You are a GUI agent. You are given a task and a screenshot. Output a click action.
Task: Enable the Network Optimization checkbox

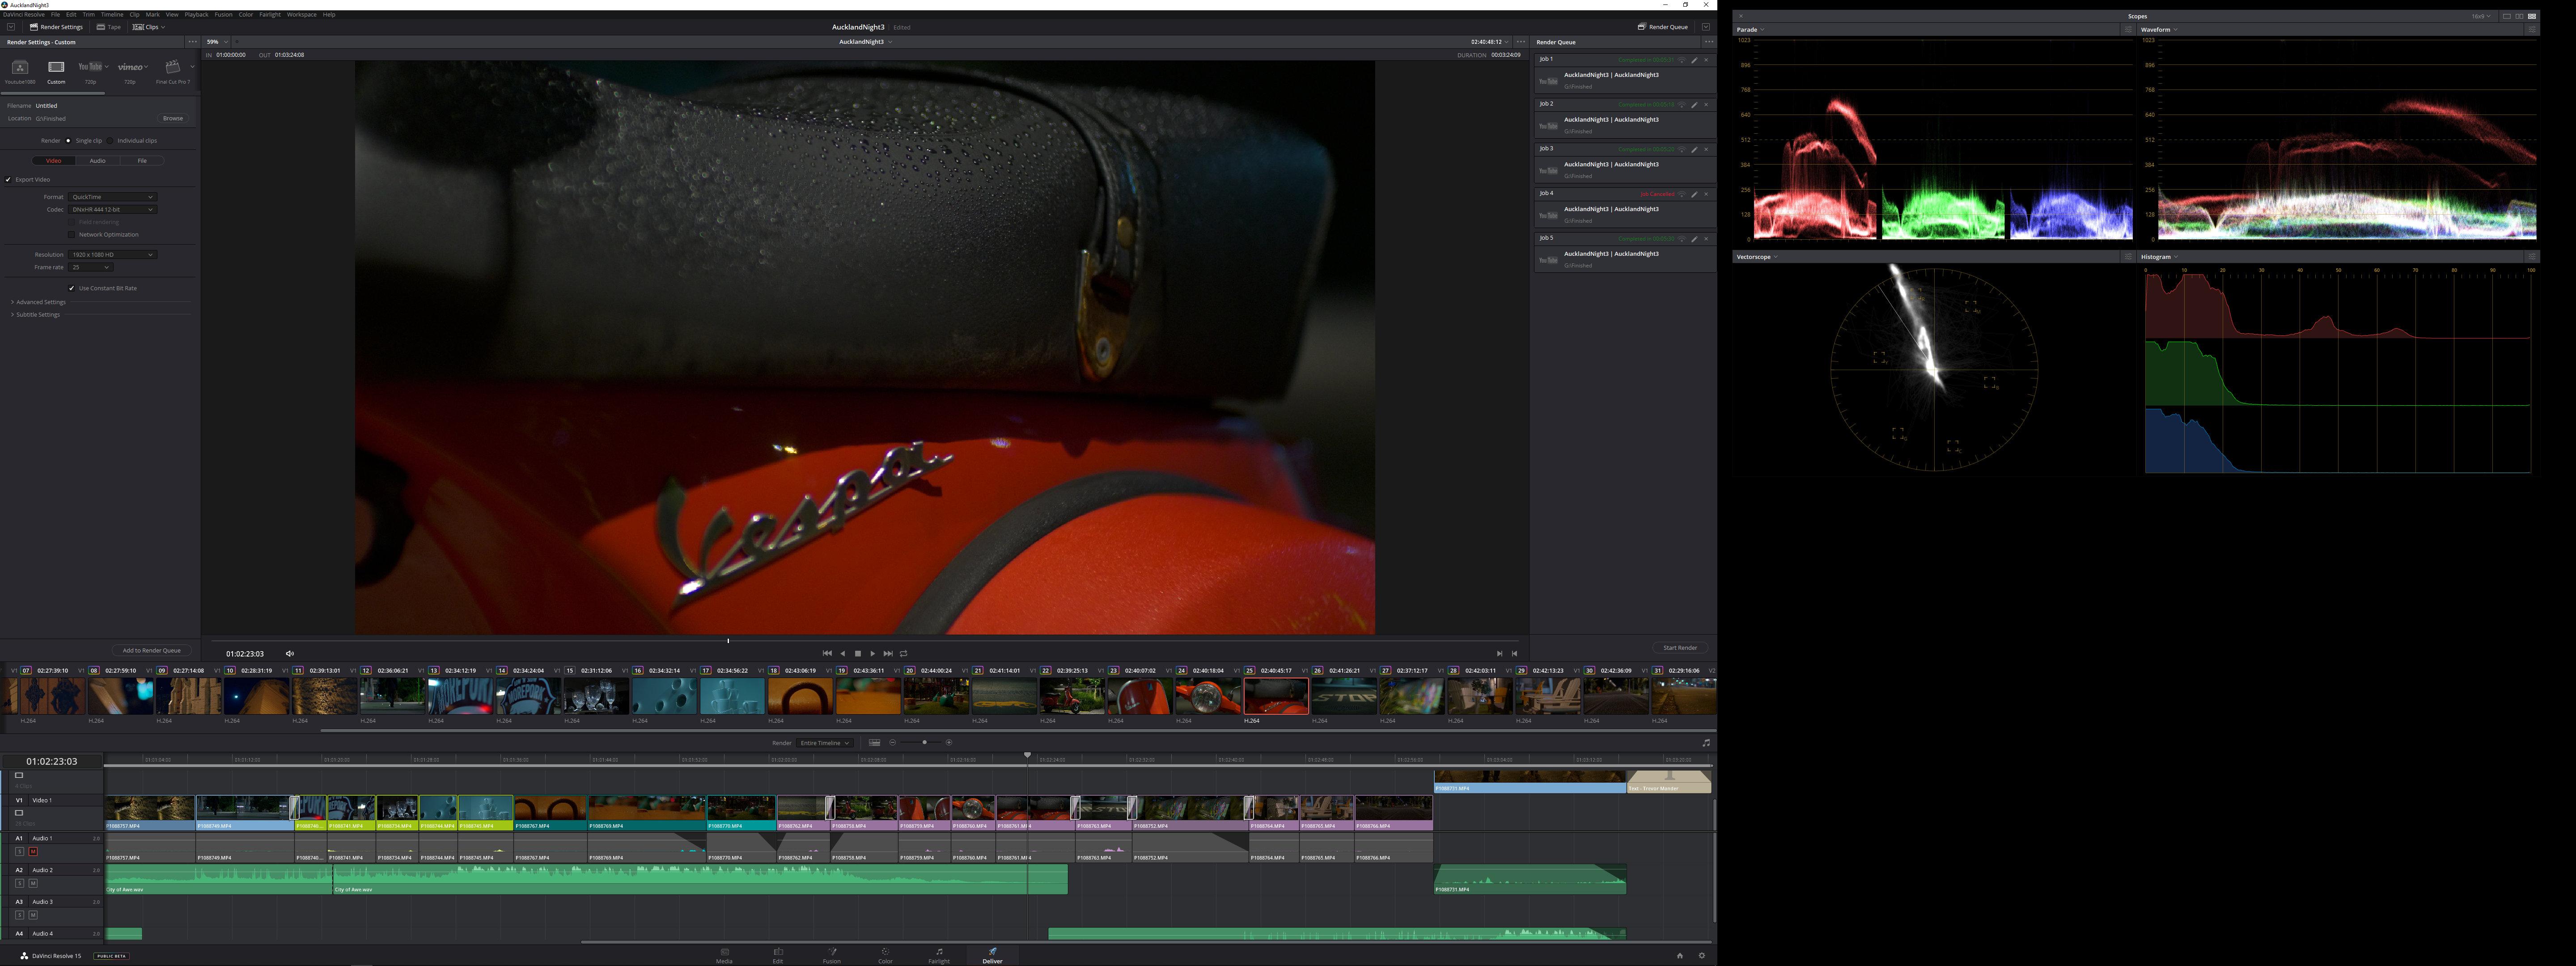(x=72, y=235)
